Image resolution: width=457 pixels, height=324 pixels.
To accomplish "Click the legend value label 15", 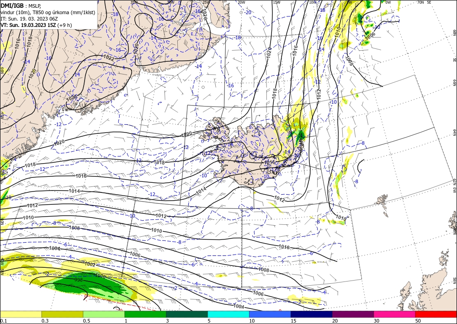I will coord(293,321).
